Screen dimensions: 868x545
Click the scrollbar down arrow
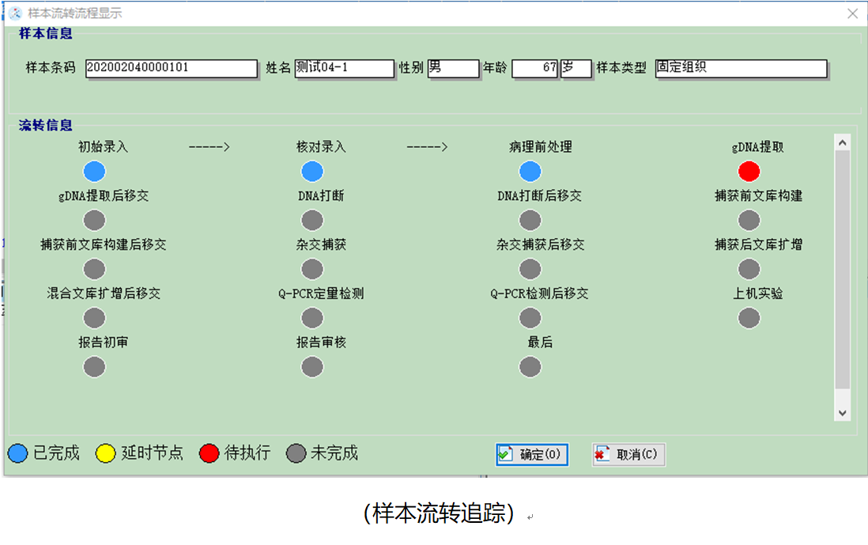click(843, 411)
